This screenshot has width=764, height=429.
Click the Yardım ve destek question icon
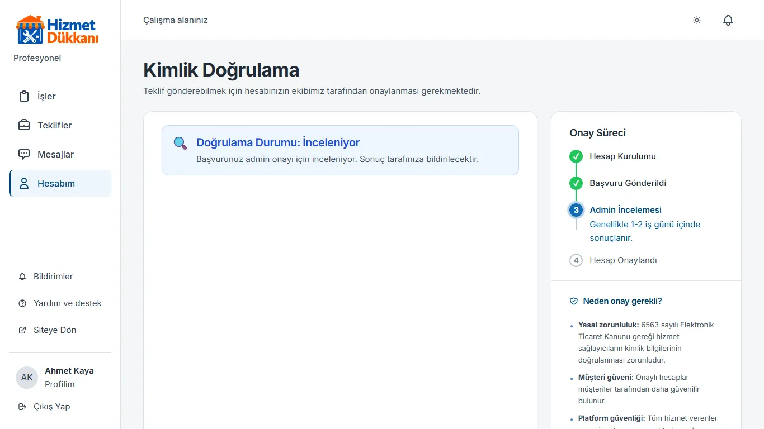click(x=22, y=303)
